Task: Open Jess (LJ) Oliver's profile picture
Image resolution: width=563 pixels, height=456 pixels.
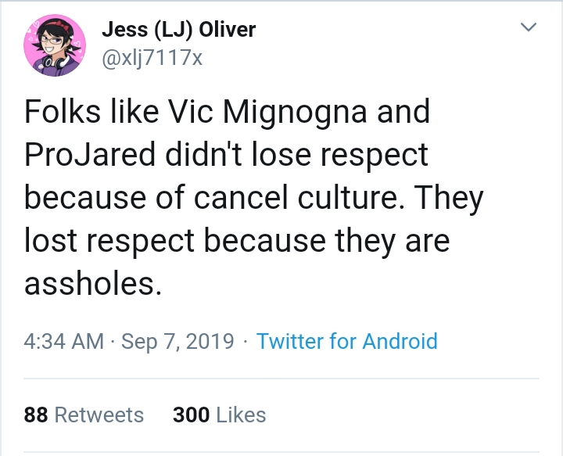Action: [55, 45]
